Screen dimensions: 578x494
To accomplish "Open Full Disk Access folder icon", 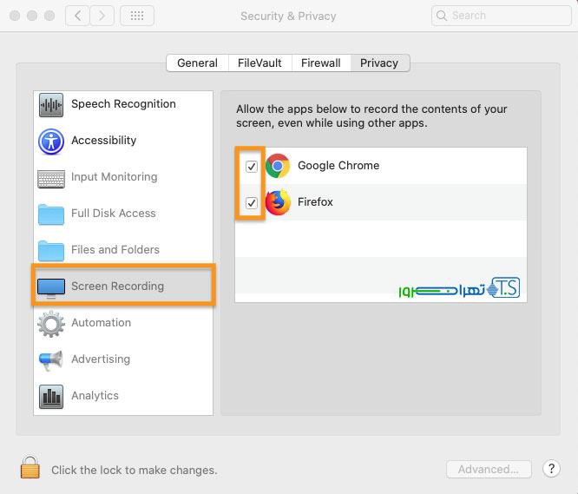I will point(51,214).
